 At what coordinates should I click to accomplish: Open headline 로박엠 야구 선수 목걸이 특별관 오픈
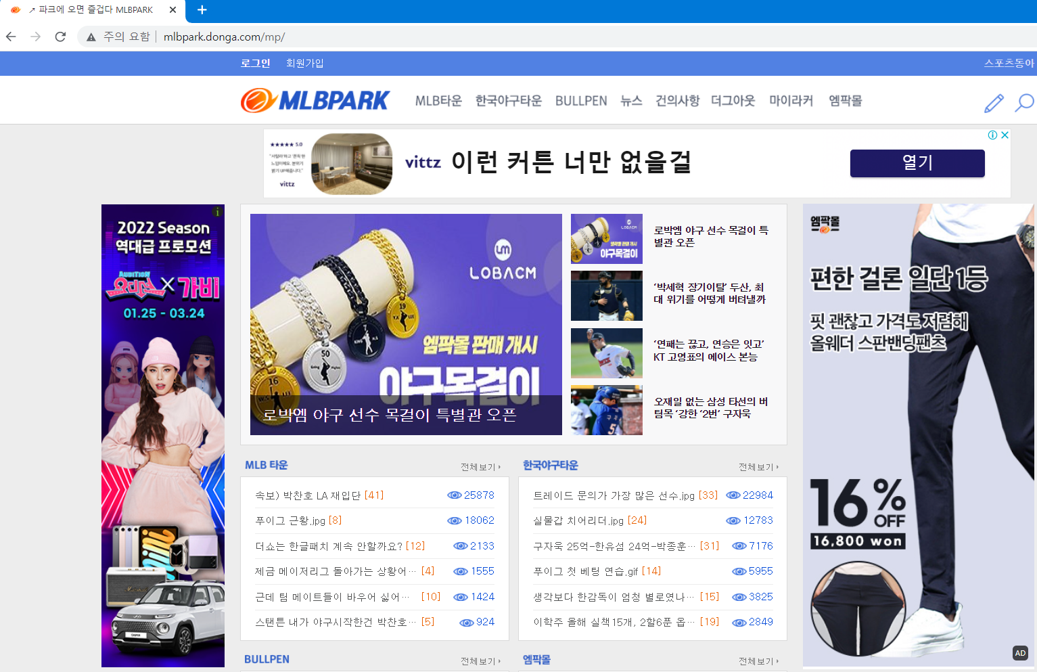(x=710, y=236)
